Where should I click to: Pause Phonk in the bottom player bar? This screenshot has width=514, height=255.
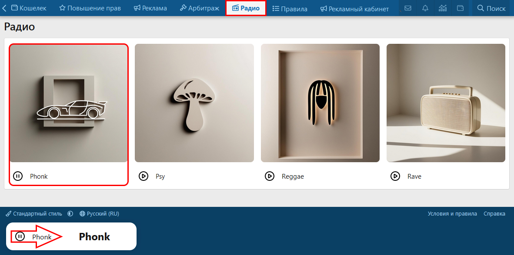[20, 236]
